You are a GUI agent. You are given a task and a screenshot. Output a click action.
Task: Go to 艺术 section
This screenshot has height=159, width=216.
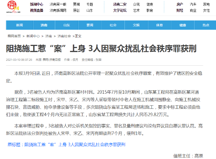coord(136,11)
